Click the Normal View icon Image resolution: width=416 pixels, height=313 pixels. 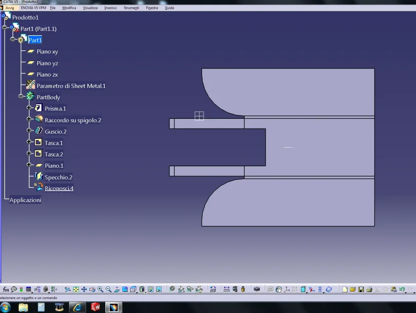point(117,290)
